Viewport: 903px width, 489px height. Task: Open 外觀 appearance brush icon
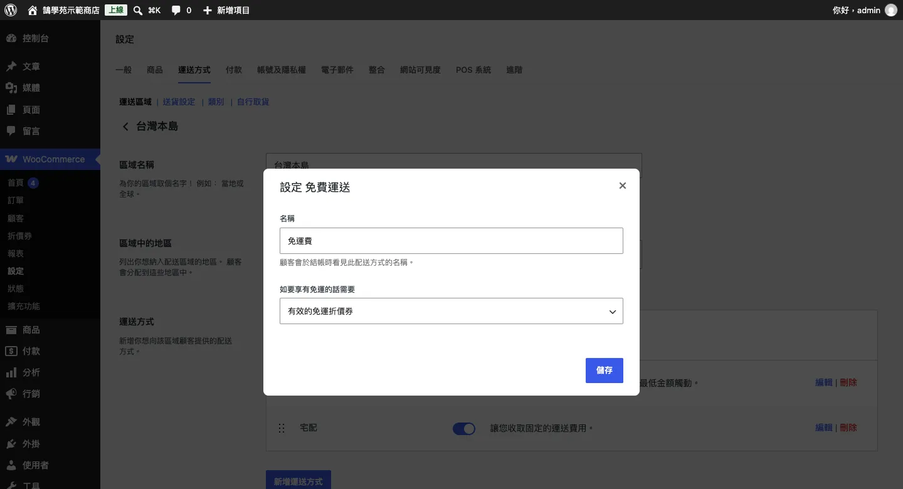tap(11, 422)
